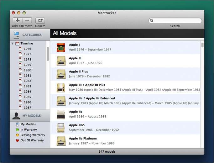Click the page icon beside 1983
The image size is (214, 163).
pos(20,86)
